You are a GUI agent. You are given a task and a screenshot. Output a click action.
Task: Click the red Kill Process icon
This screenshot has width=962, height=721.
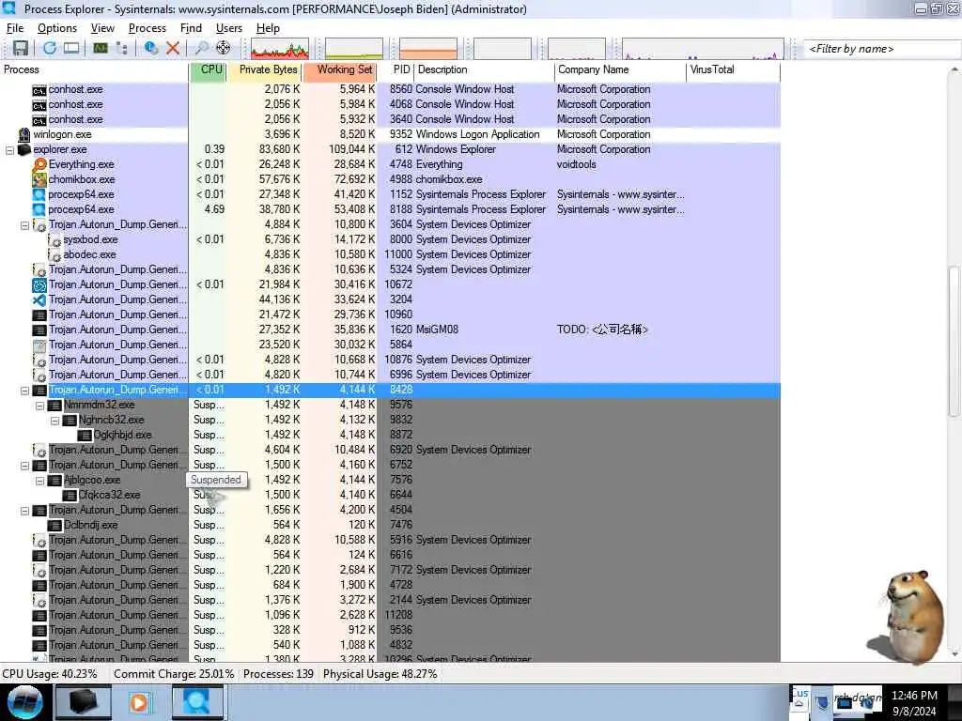click(x=173, y=48)
